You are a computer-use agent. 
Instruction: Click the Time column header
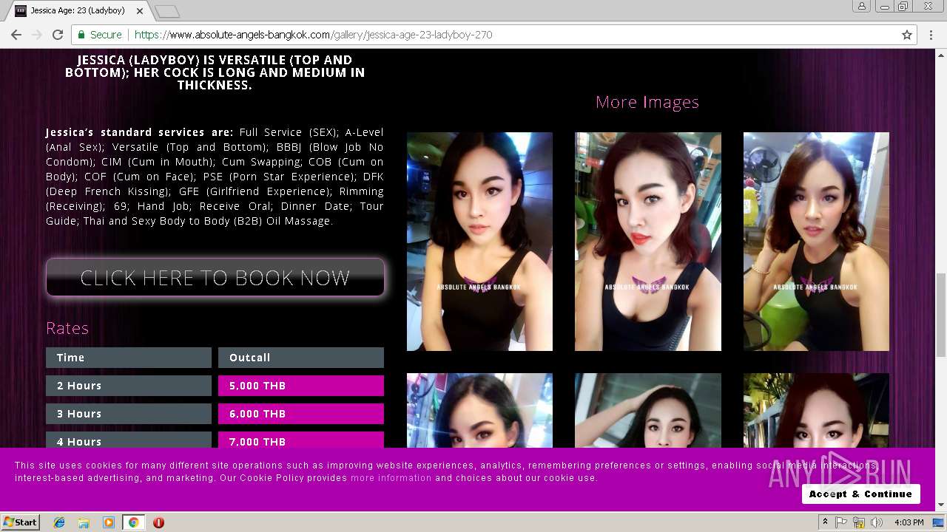coord(129,358)
